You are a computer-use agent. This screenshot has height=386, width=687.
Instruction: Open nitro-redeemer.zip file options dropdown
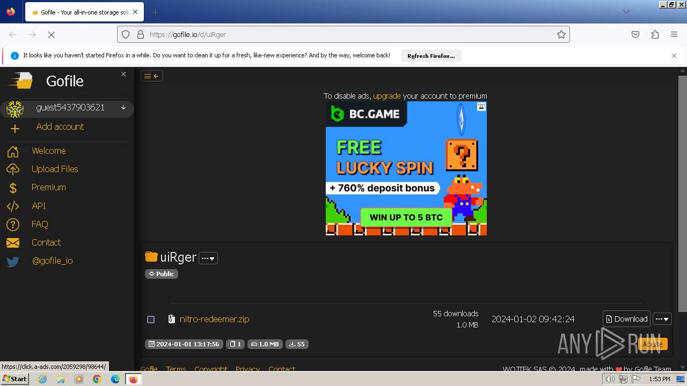(x=662, y=319)
